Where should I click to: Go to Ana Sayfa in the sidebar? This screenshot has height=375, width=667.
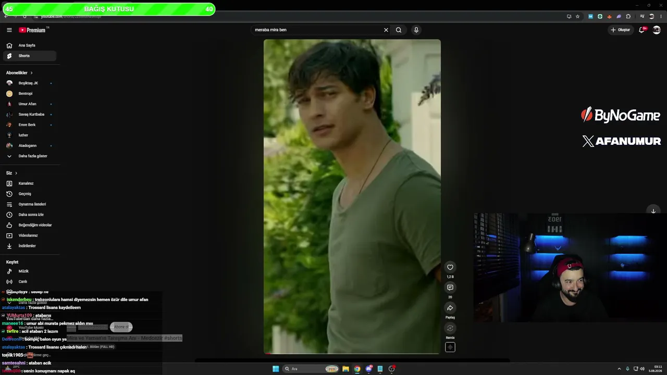(30, 45)
